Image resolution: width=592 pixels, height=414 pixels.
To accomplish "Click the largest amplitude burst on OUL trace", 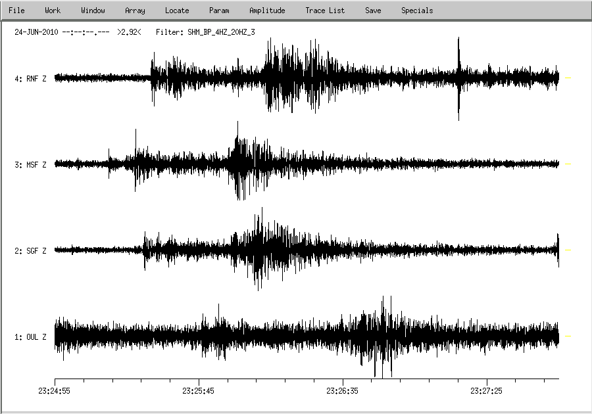I will [382, 336].
